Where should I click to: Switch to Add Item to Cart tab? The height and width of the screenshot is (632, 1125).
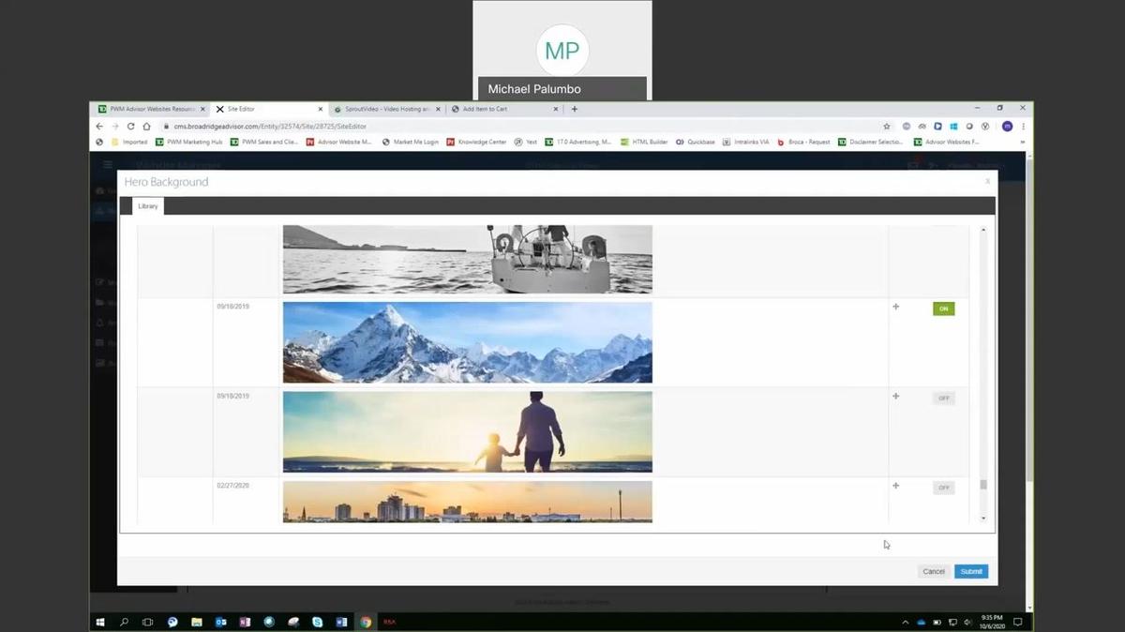tap(504, 109)
